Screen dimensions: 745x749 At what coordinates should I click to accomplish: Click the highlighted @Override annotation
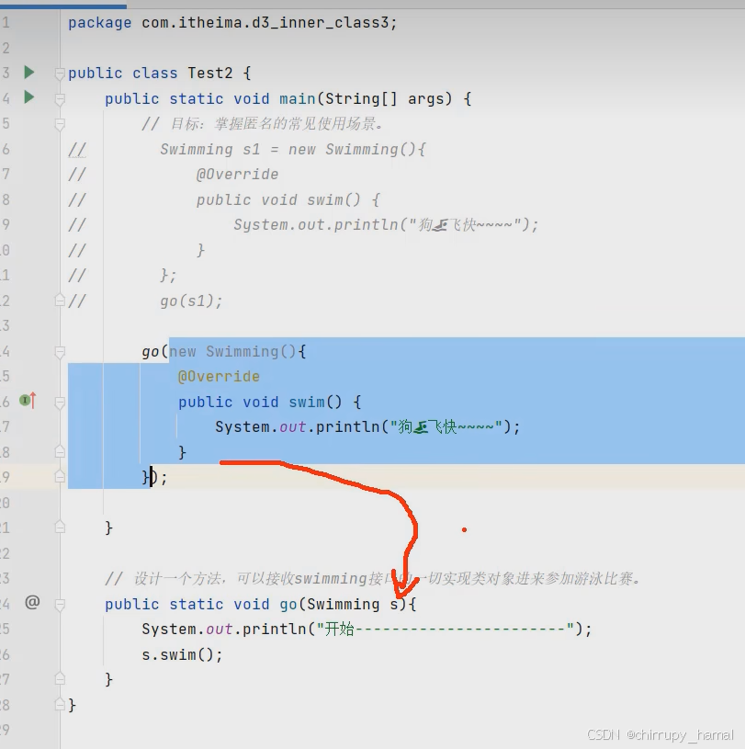pyautogui.click(x=219, y=377)
